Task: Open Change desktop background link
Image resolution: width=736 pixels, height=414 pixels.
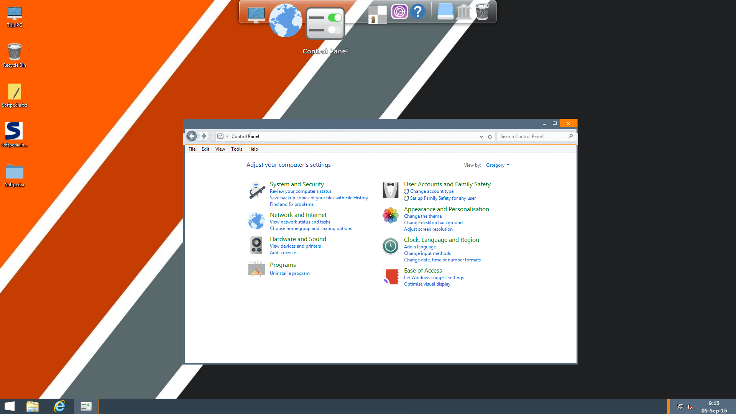Action: (x=433, y=223)
